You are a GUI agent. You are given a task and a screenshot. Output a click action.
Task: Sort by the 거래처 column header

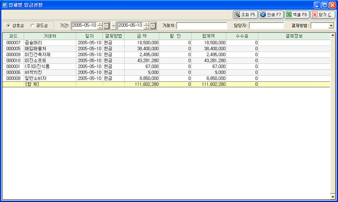tap(50, 36)
